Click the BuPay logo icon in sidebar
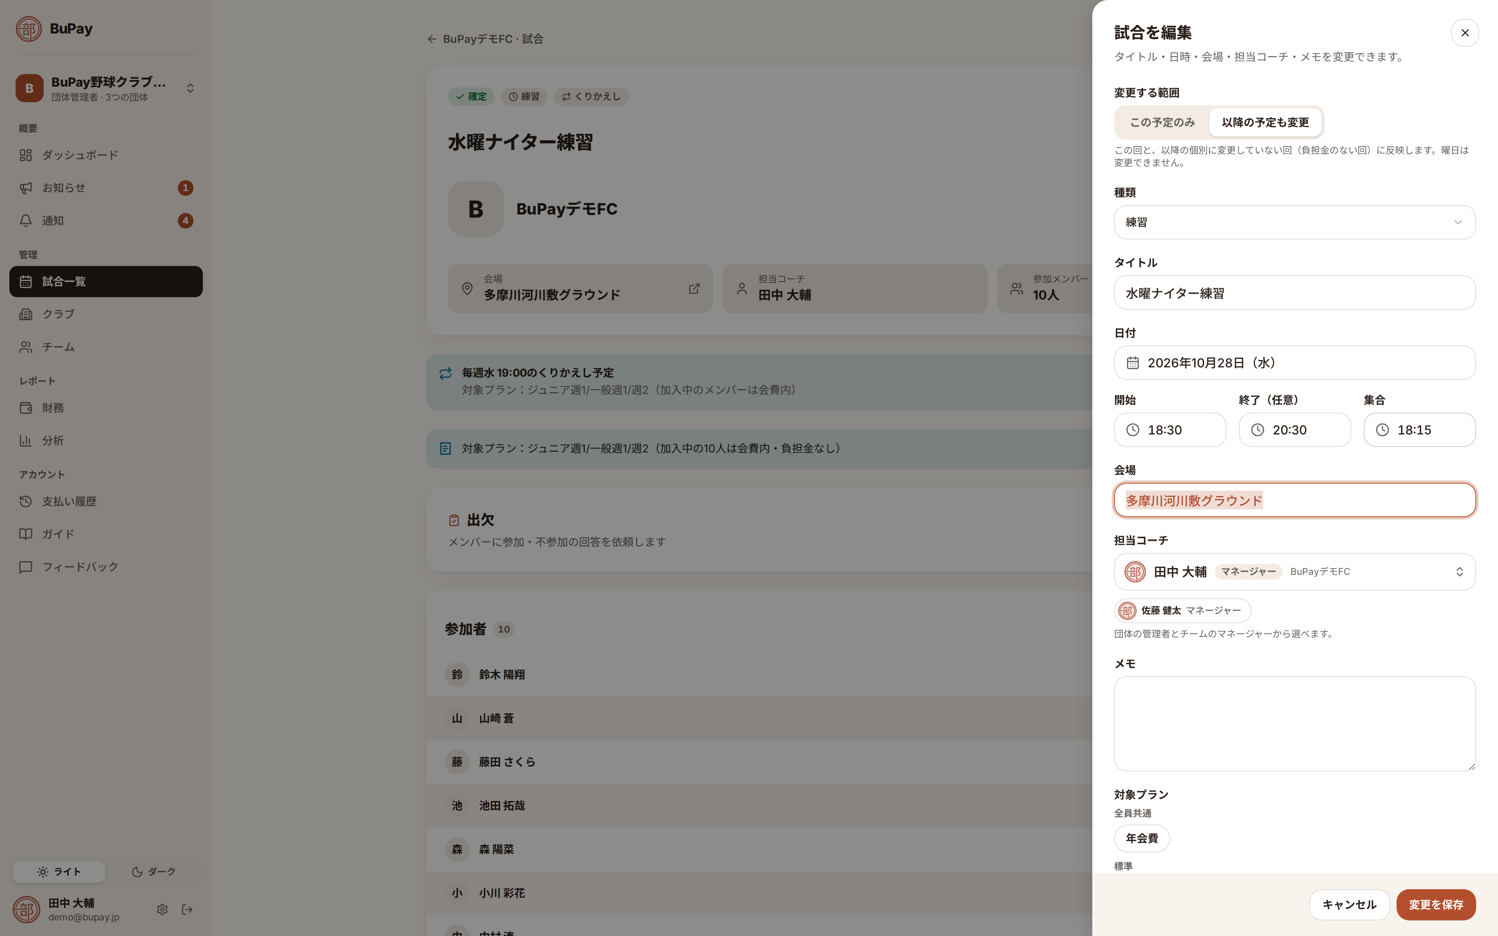The image size is (1498, 936). 28,29
